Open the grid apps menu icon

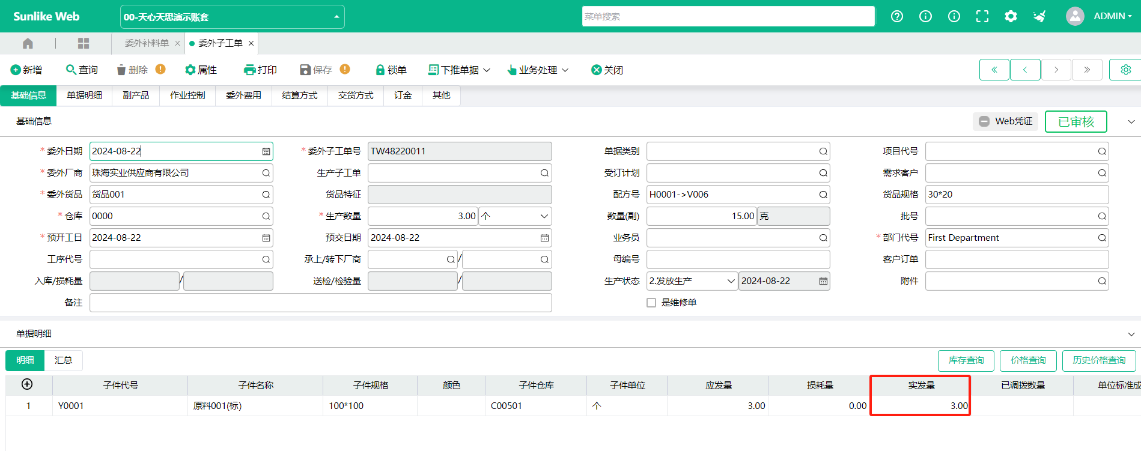pyautogui.click(x=84, y=43)
